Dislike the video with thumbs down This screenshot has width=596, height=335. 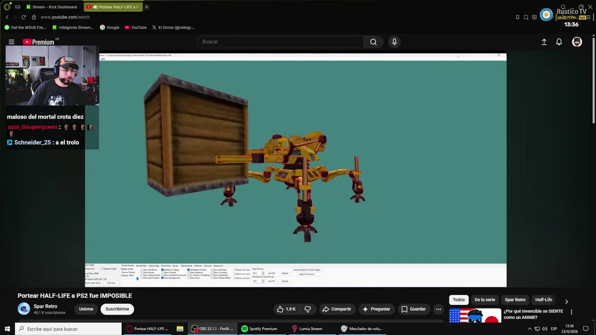click(x=308, y=309)
